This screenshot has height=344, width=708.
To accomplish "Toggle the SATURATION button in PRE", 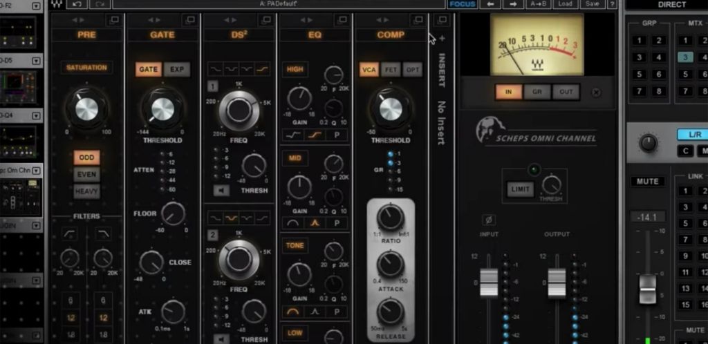I will coord(86,68).
